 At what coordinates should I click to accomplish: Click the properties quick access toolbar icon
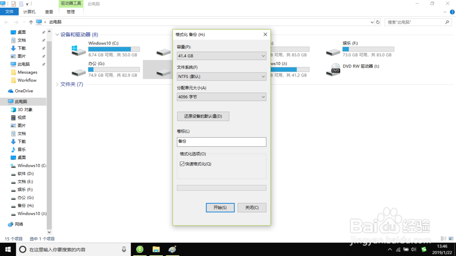pos(13,4)
